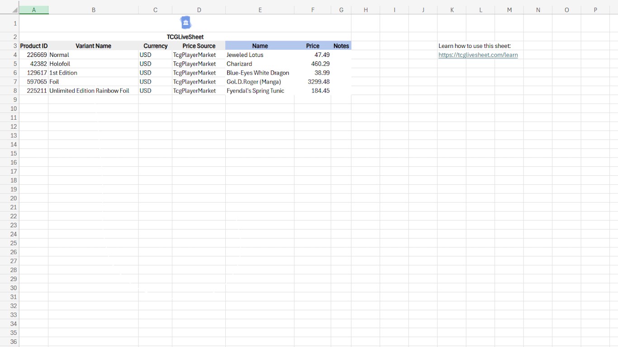This screenshot has height=347, width=618.
Task: Click the Variant Name header cell
Action: [x=93, y=46]
